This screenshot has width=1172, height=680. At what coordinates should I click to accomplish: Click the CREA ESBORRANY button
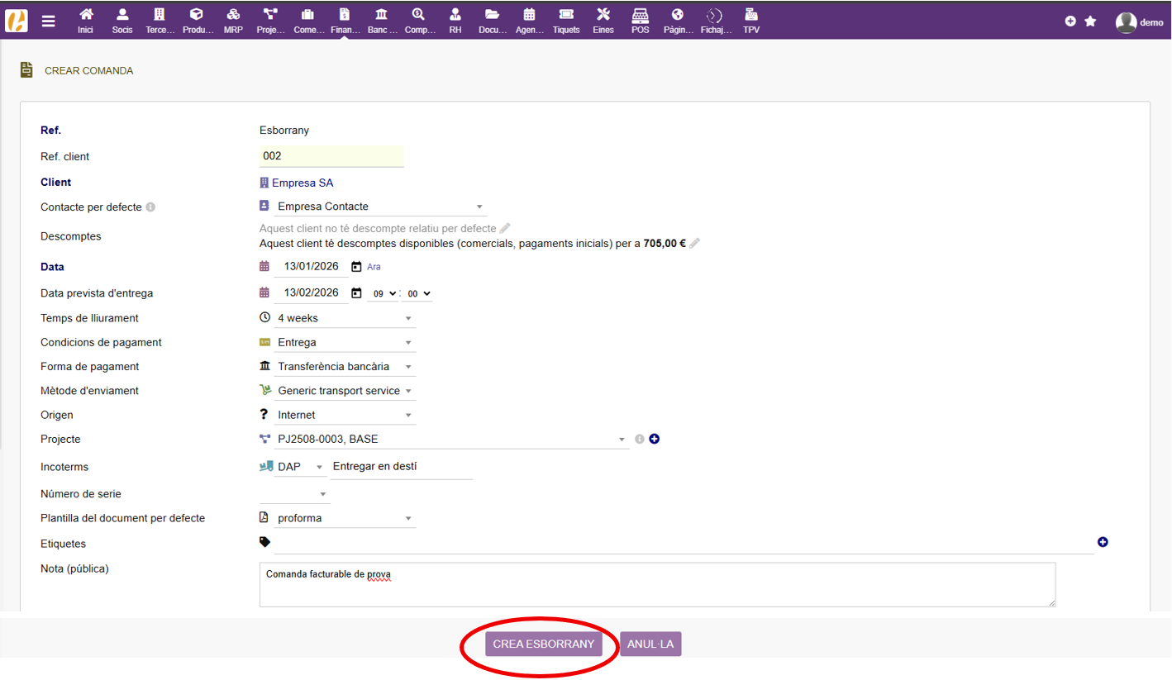click(x=543, y=644)
